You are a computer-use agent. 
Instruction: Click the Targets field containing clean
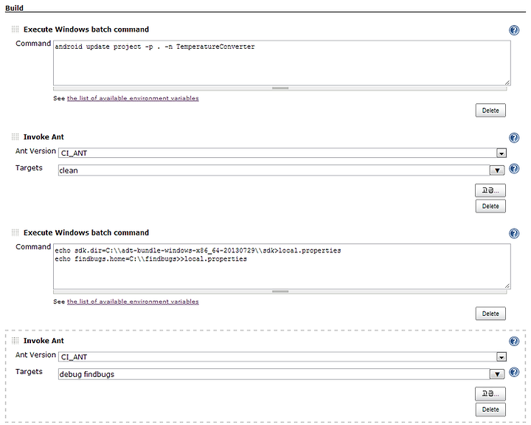coord(274,170)
